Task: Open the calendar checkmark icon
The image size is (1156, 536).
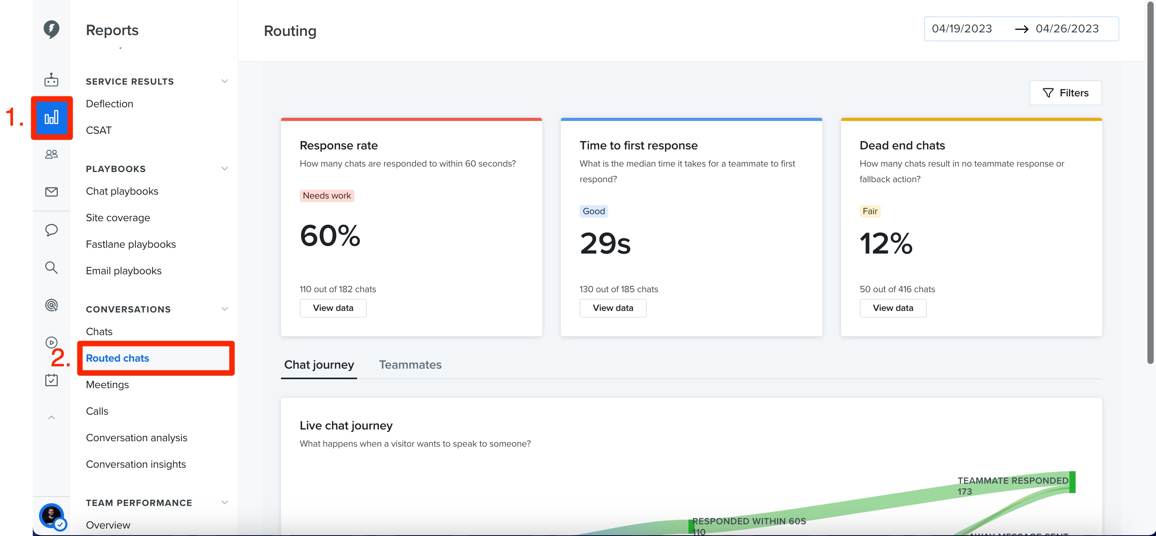Action: [51, 380]
